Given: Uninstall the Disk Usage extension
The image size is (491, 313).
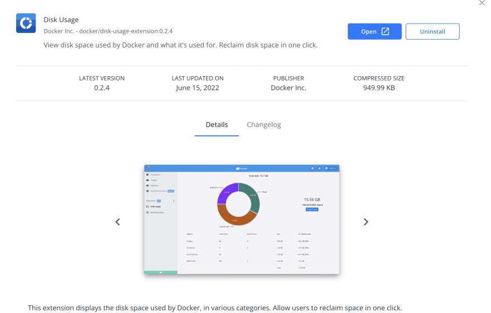Looking at the screenshot, I should pyautogui.click(x=432, y=31).
